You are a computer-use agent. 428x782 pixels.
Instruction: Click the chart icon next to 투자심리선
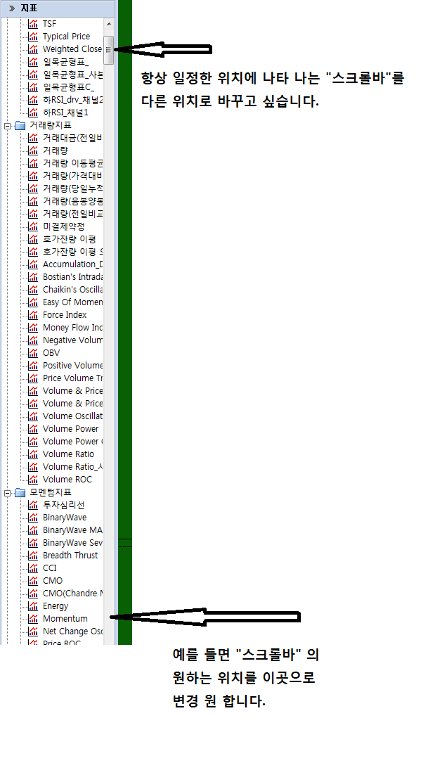[x=33, y=505]
